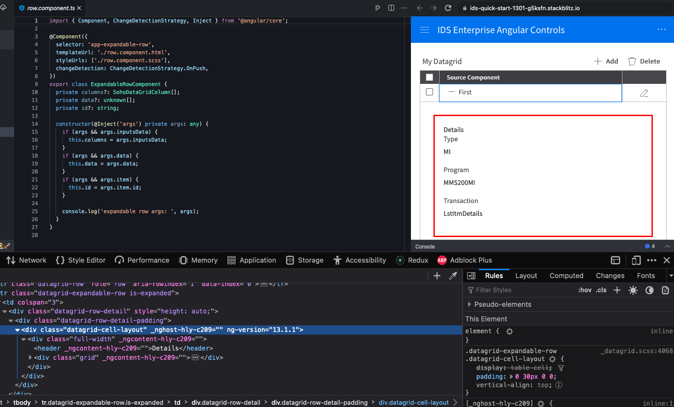Go back in the StackBlitz preview

click(x=420, y=8)
